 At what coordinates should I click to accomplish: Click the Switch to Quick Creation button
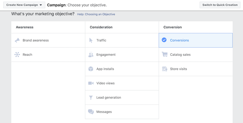[x=220, y=5]
